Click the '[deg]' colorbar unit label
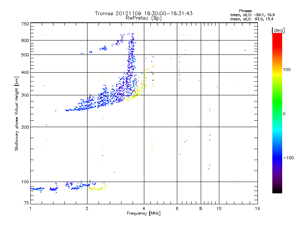The width and height of the screenshot is (303, 227). 278,30
